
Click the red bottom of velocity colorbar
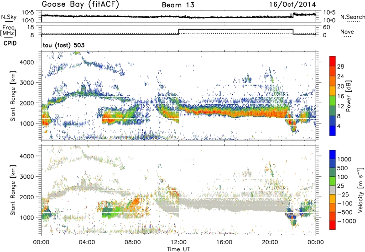click(333, 225)
